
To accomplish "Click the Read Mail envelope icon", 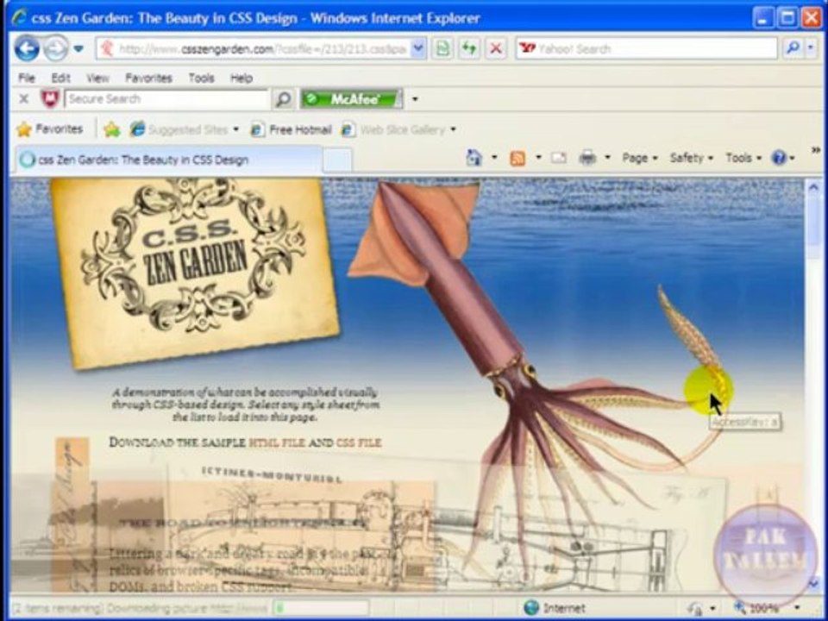I will 559,157.
